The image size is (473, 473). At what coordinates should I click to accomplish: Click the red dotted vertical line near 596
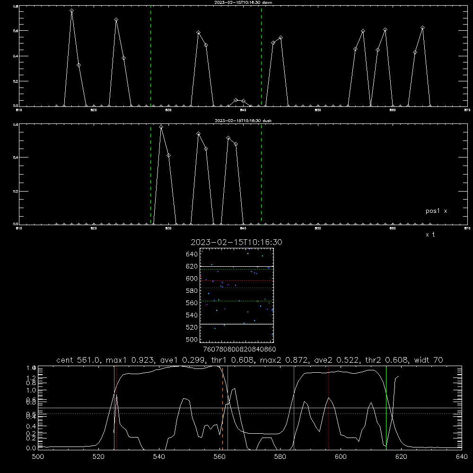click(329, 408)
